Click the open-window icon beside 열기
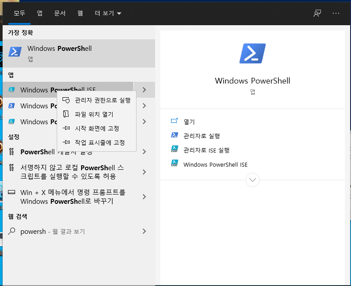This screenshot has height=286, width=351. 174,121
